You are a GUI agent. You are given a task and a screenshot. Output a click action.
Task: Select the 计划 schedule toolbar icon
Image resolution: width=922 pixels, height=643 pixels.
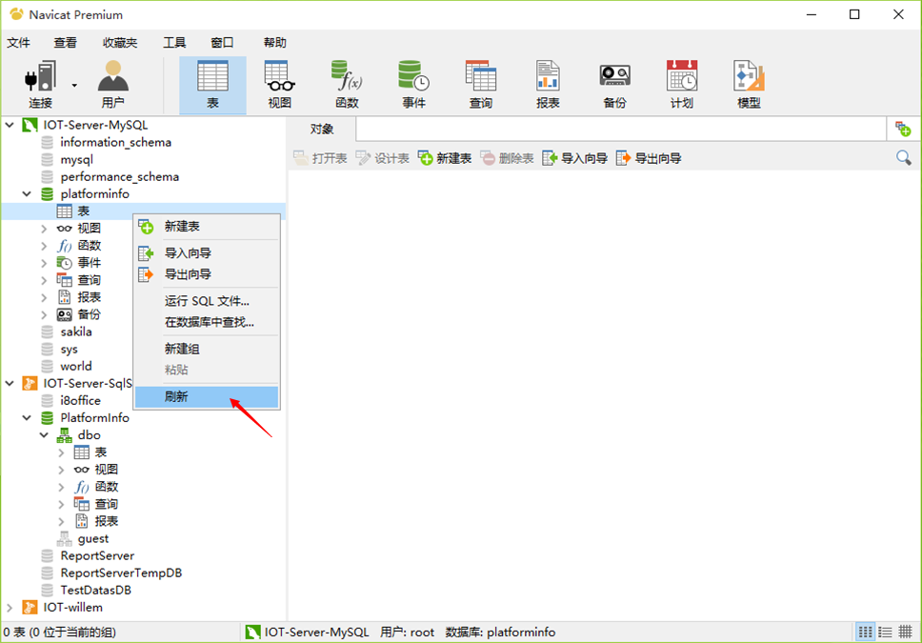point(682,85)
